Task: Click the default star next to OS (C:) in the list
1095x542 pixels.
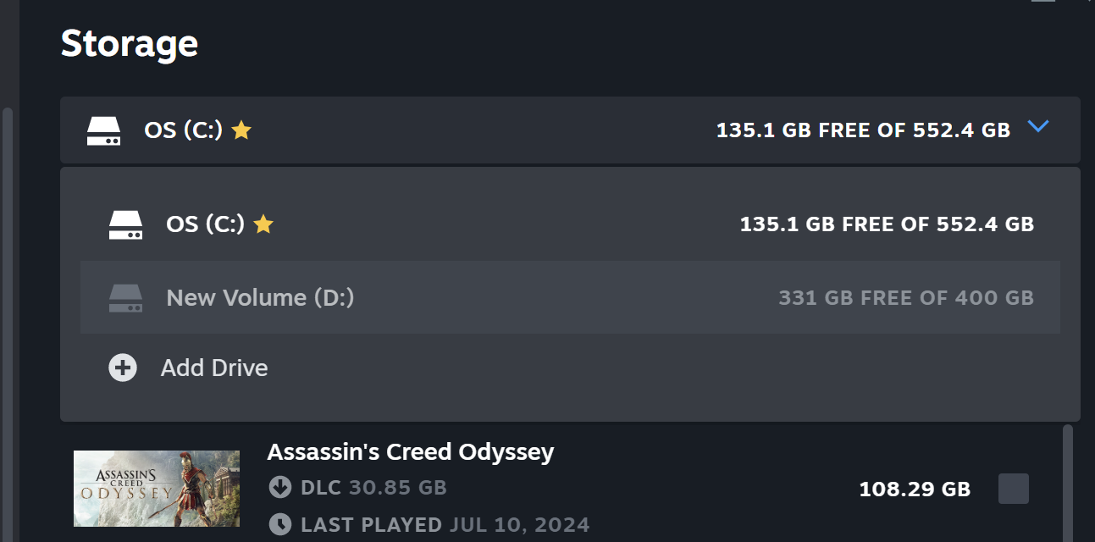Action: click(263, 224)
